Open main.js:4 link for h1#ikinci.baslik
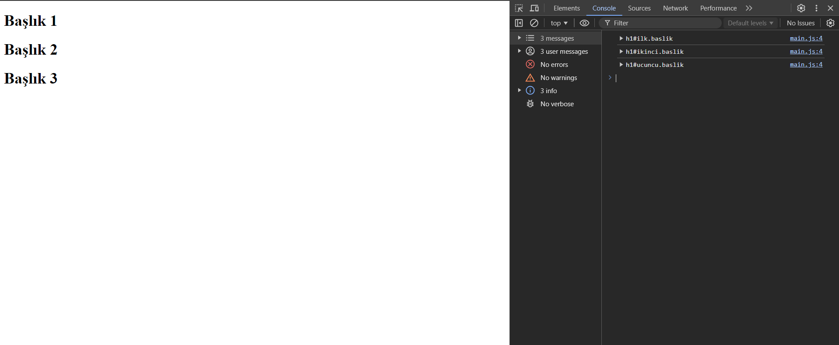This screenshot has height=345, width=839. tap(806, 52)
